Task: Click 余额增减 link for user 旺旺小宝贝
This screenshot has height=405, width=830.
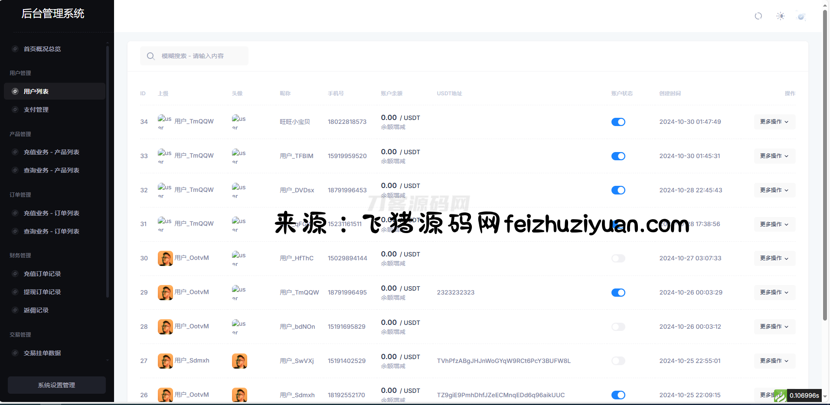Action: coord(393,127)
